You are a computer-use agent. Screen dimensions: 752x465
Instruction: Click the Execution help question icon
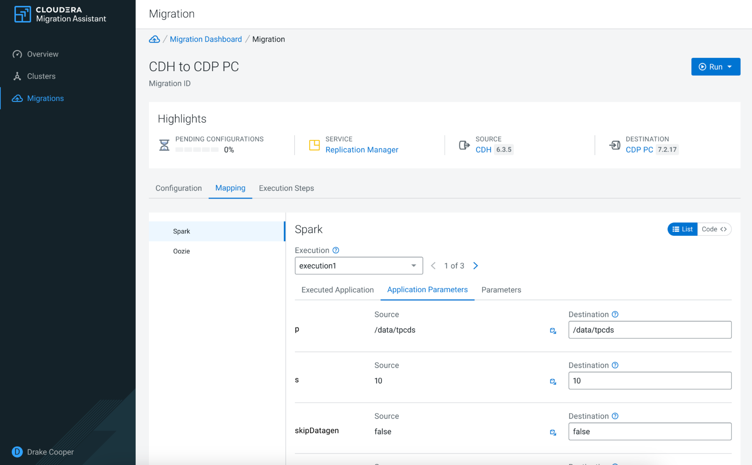tap(336, 250)
